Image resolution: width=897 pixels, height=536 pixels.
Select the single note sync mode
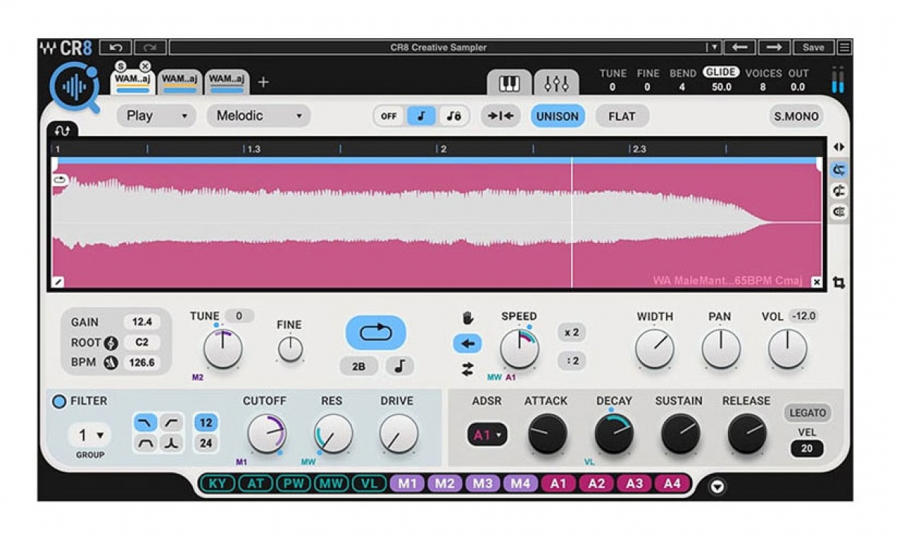point(422,116)
